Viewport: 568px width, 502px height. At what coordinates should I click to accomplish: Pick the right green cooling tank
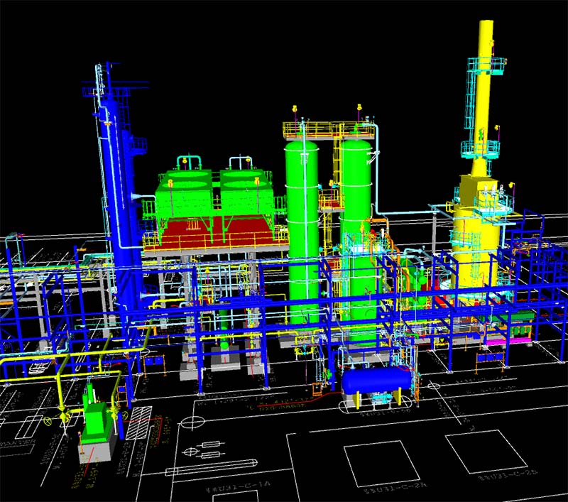tap(243, 192)
